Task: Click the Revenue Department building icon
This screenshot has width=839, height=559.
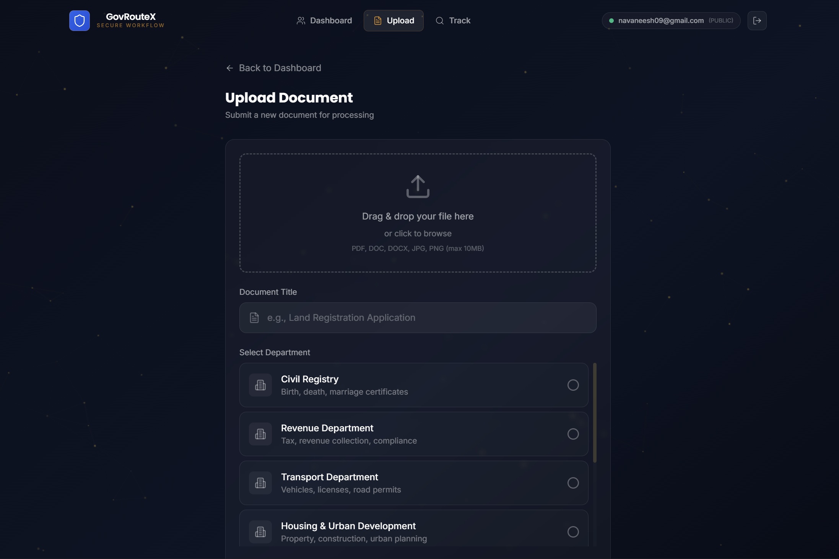Action: point(260,434)
